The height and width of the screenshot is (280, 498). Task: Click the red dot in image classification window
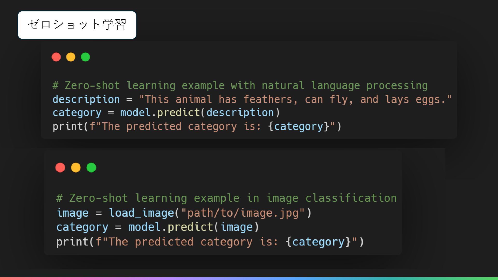tap(60, 167)
